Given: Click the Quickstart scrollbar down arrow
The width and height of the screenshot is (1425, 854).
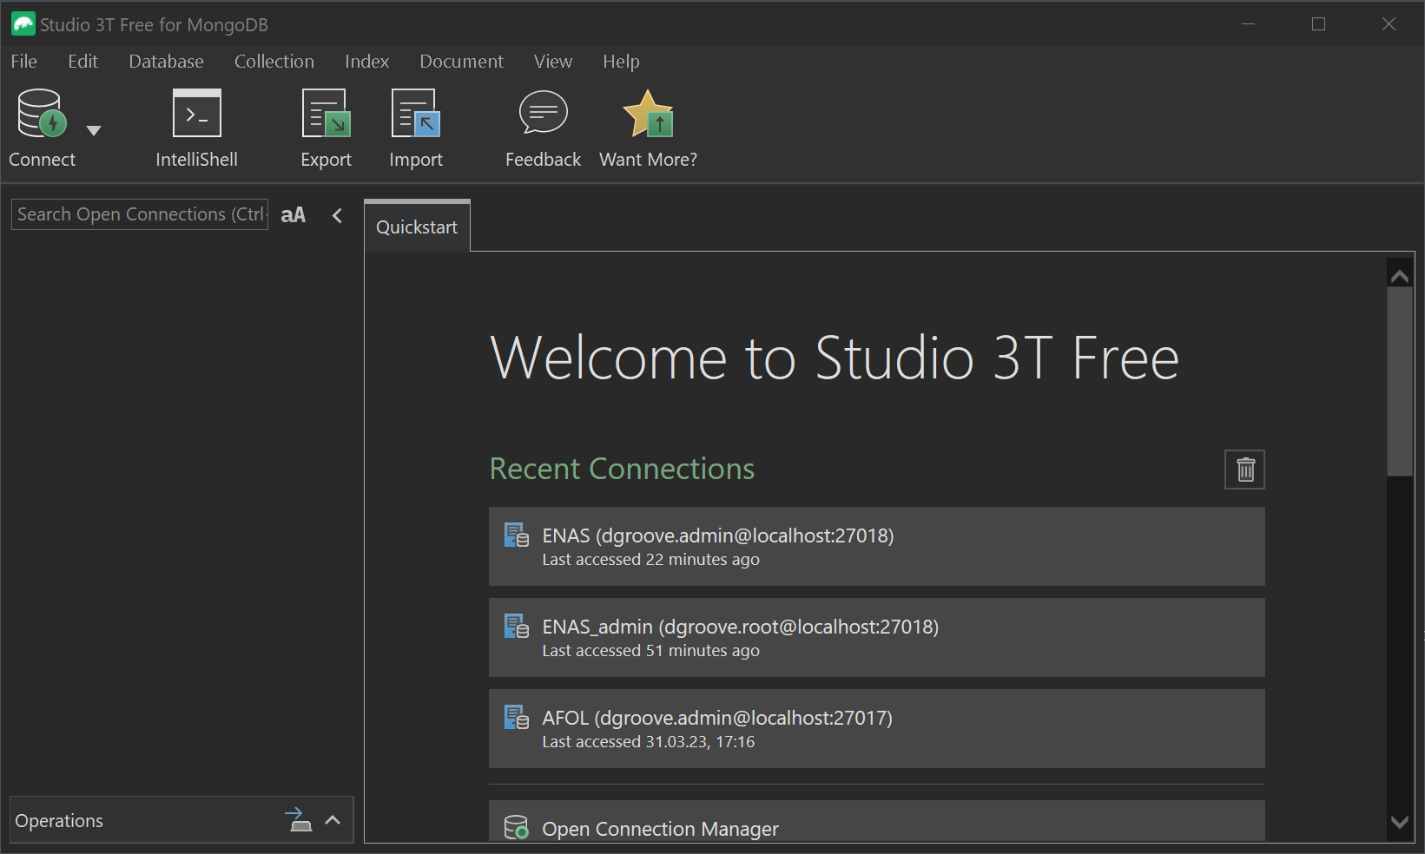Looking at the screenshot, I should coord(1400,822).
